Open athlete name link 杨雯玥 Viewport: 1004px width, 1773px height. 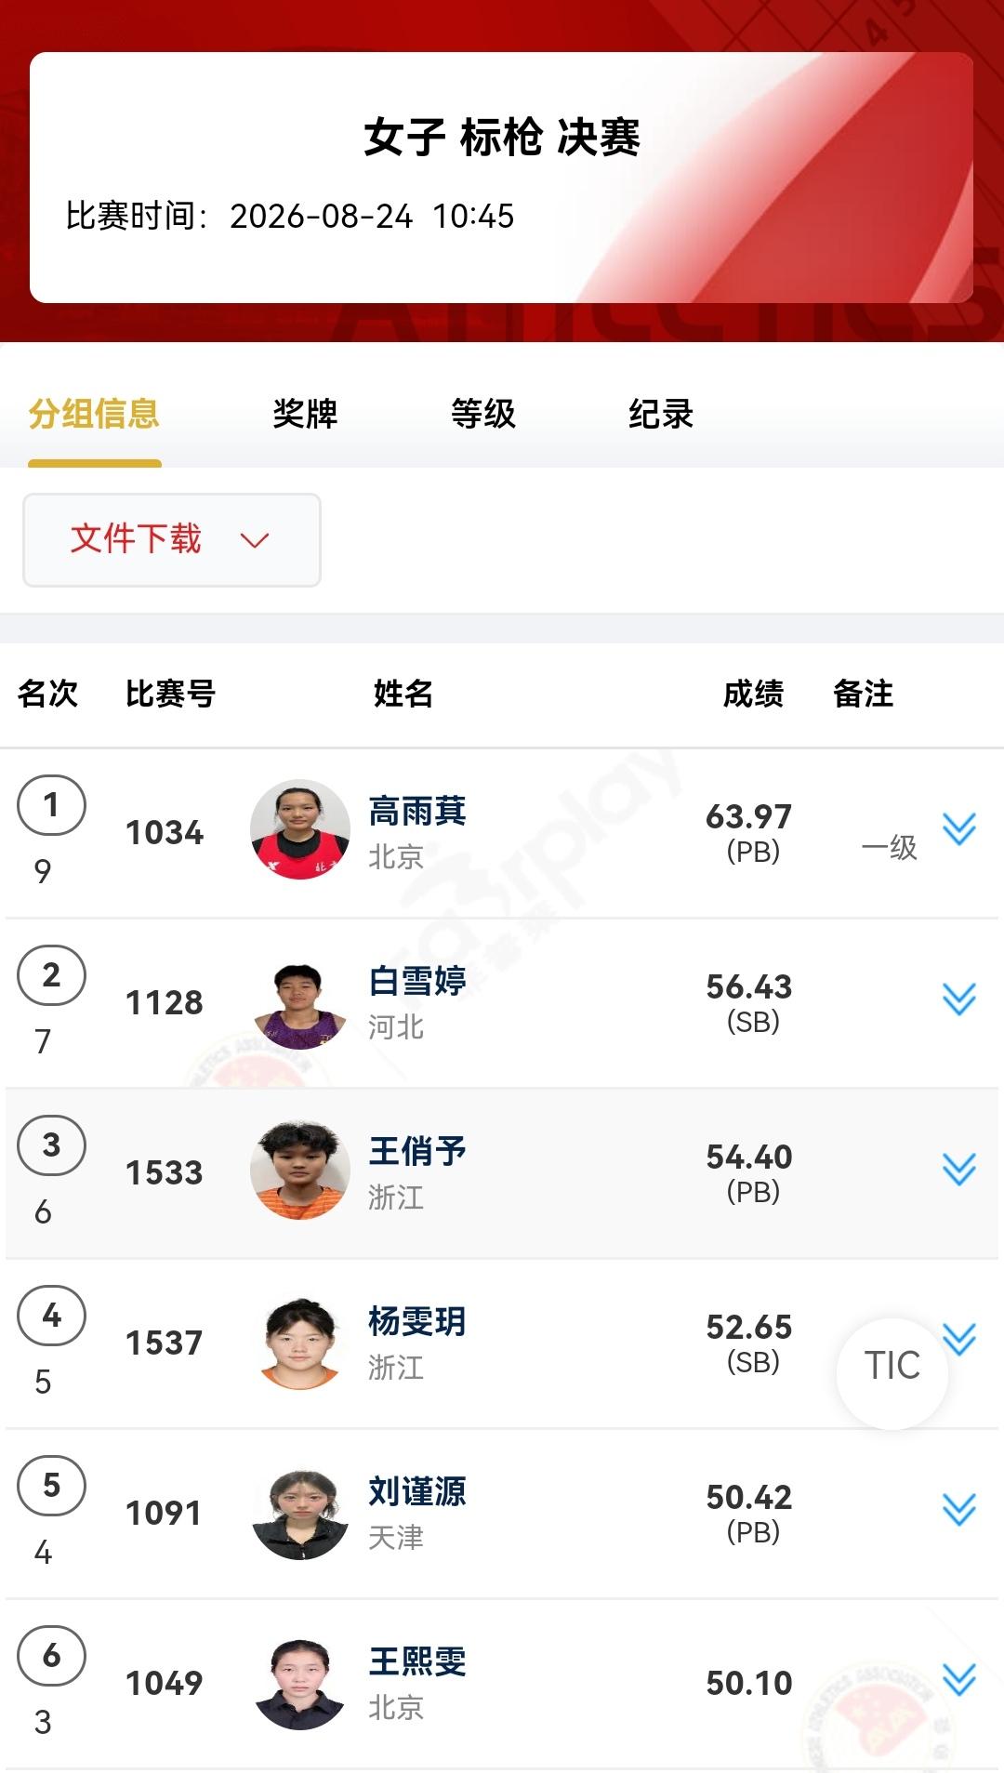click(417, 1322)
